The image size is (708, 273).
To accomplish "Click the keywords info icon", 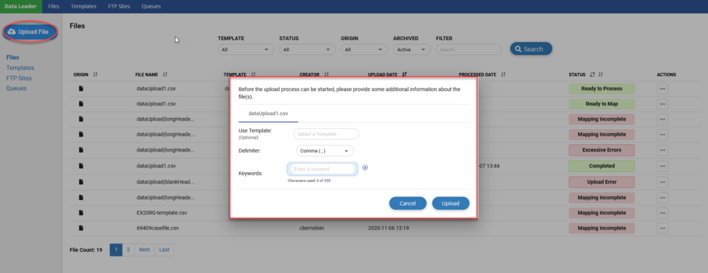I will 365,168.
